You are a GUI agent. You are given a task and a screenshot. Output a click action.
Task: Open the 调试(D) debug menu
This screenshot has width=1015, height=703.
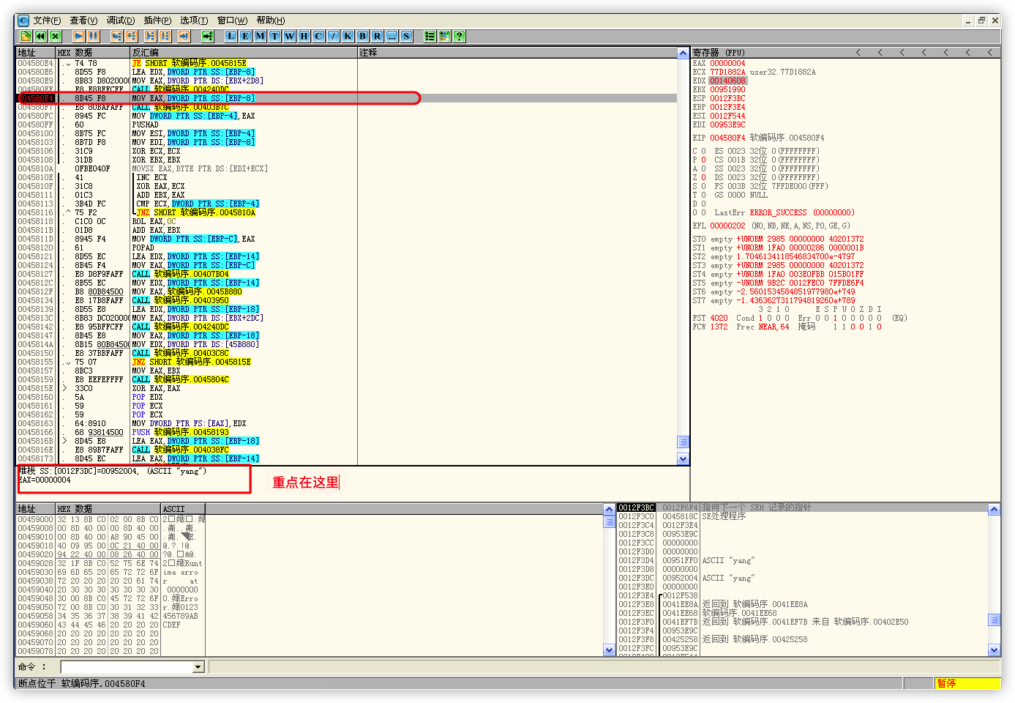[121, 21]
